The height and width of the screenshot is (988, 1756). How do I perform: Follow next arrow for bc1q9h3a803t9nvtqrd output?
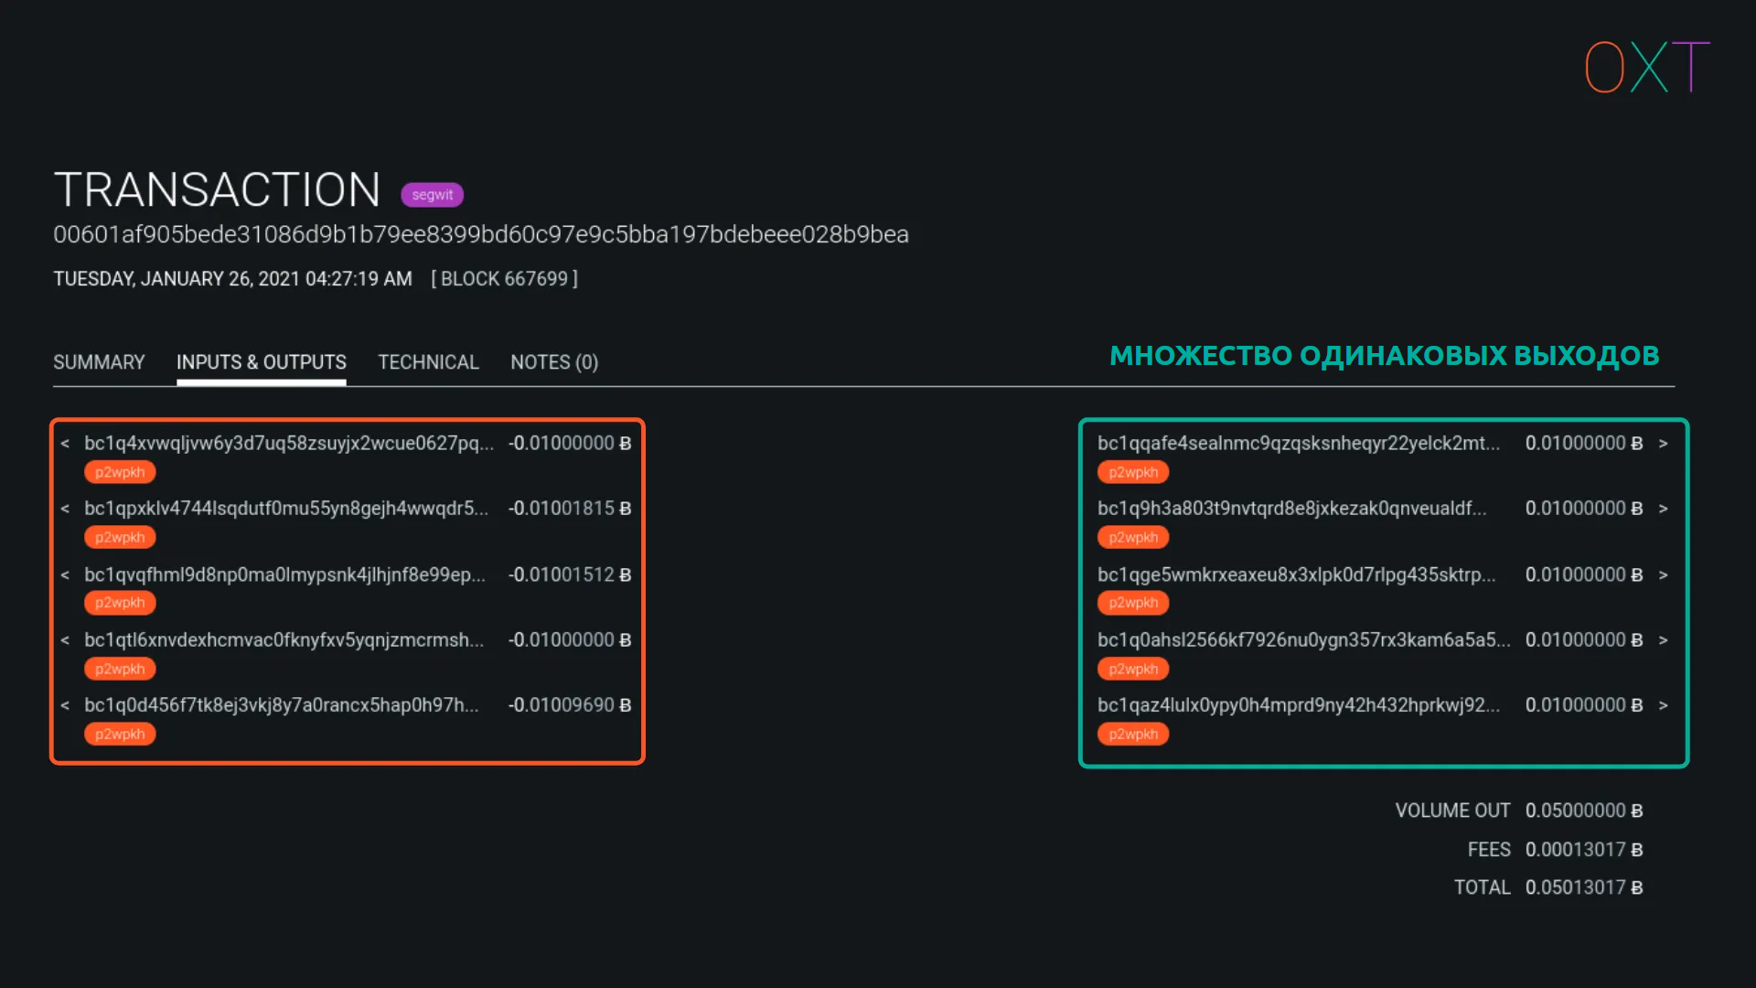(1663, 509)
